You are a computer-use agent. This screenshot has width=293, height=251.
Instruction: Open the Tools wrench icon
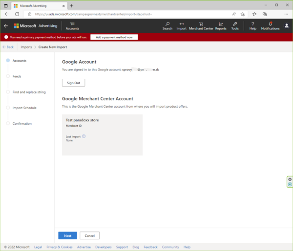pyautogui.click(x=235, y=24)
